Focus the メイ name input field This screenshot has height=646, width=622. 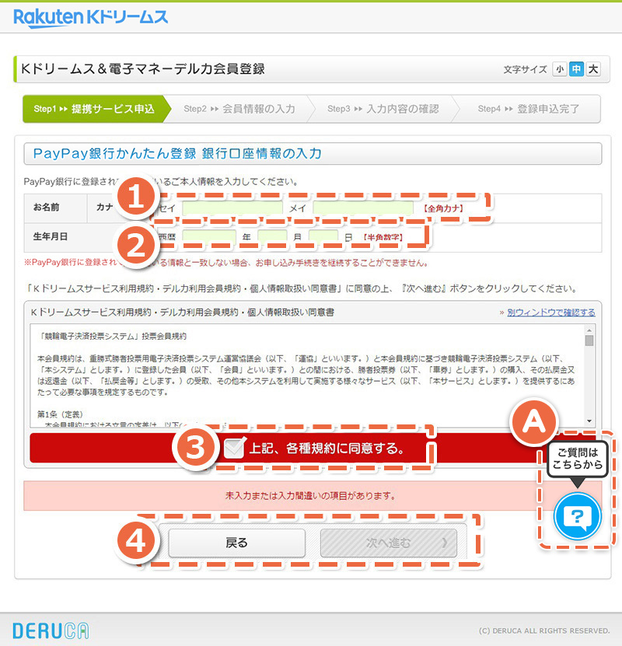click(363, 208)
